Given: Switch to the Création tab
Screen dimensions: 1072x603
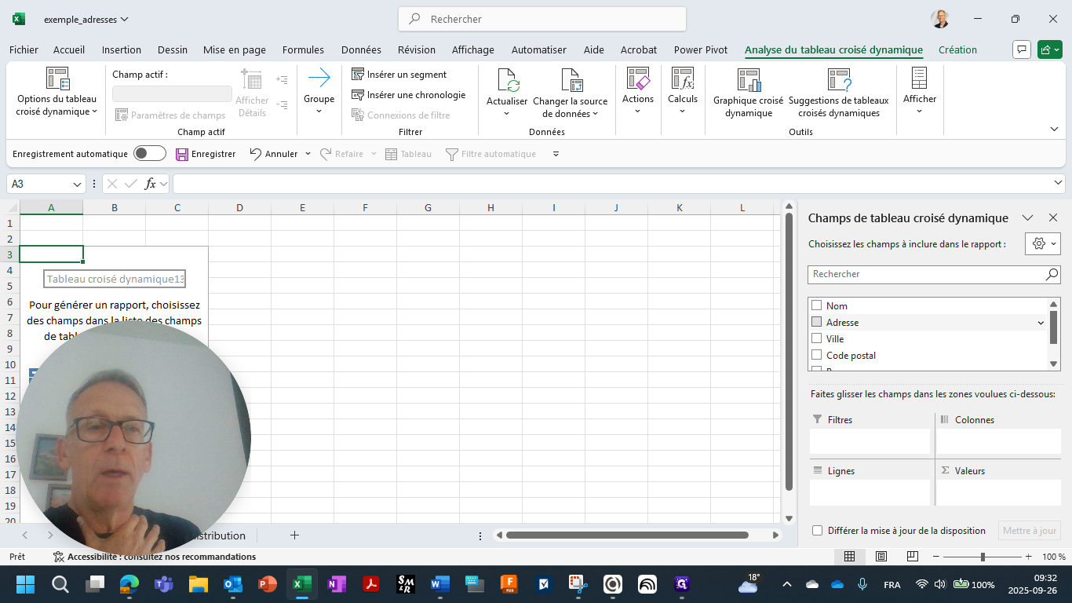Looking at the screenshot, I should click(957, 49).
